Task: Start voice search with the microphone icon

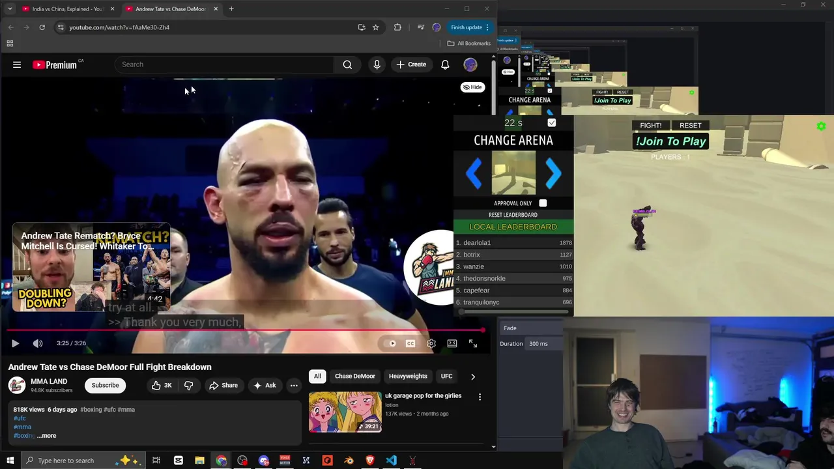Action: (377, 64)
